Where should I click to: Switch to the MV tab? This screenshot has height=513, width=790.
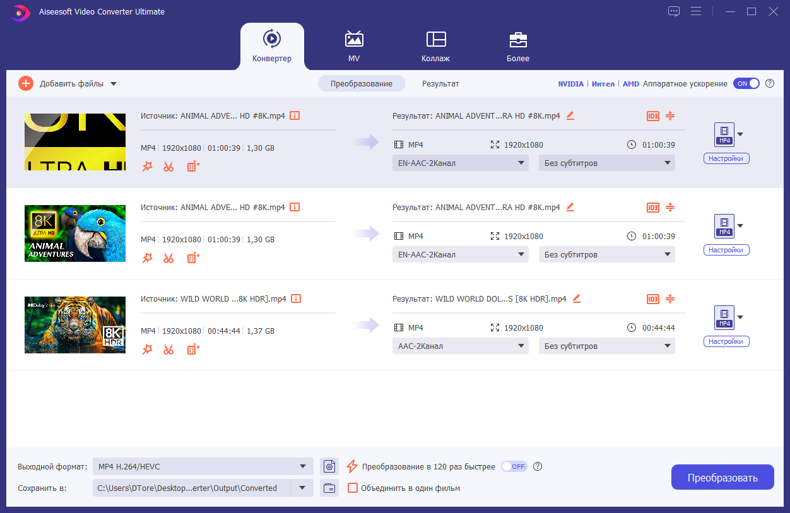pos(354,46)
